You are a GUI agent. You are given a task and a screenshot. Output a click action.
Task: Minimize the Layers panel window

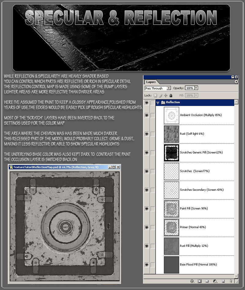233,77
